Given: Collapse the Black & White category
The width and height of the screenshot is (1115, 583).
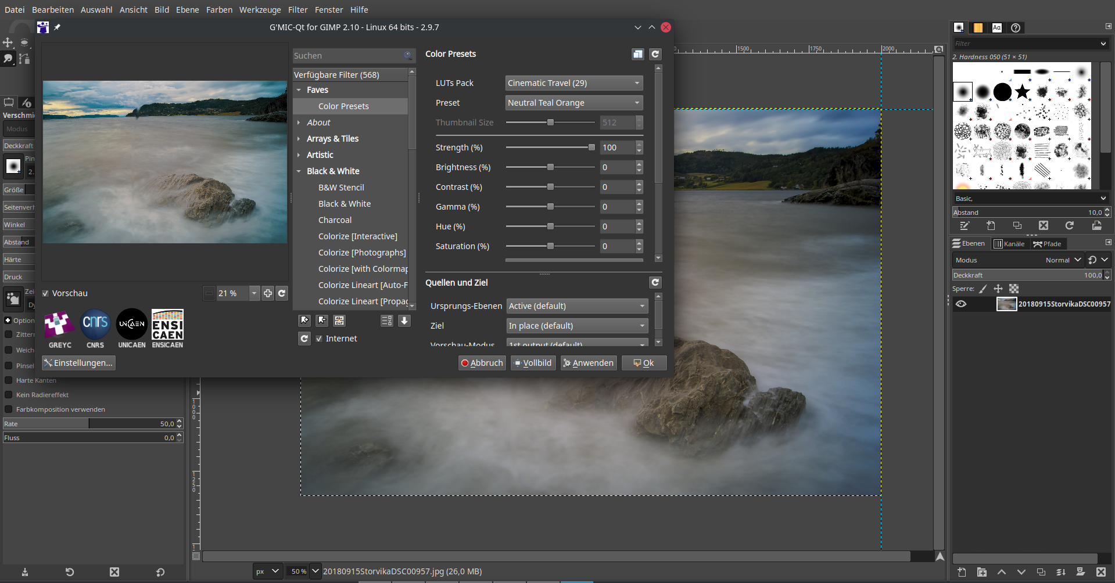Looking at the screenshot, I should tap(299, 171).
